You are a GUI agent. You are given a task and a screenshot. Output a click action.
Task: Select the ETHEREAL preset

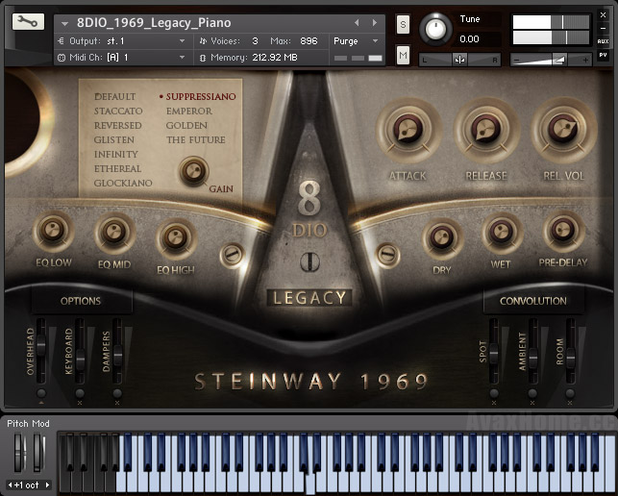coord(117,169)
